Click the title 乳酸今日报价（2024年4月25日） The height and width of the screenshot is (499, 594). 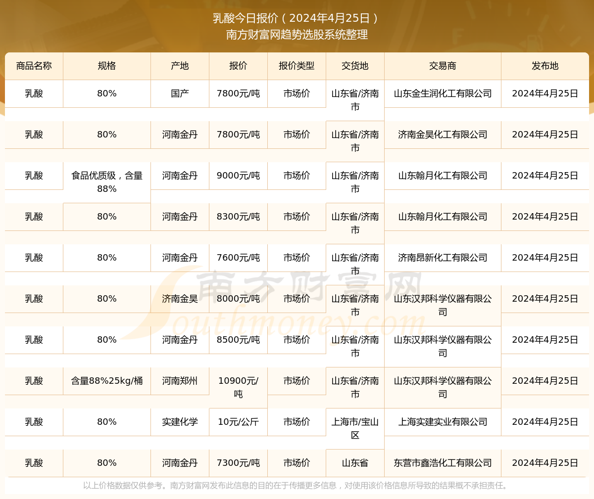coord(297,18)
